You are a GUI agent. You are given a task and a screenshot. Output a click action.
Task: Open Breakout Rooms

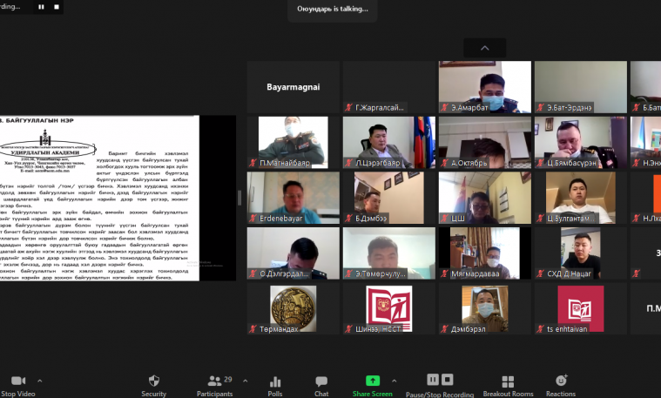508,381
